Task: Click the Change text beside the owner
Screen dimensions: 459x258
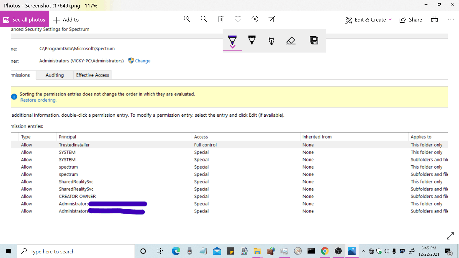Action: 143,61
